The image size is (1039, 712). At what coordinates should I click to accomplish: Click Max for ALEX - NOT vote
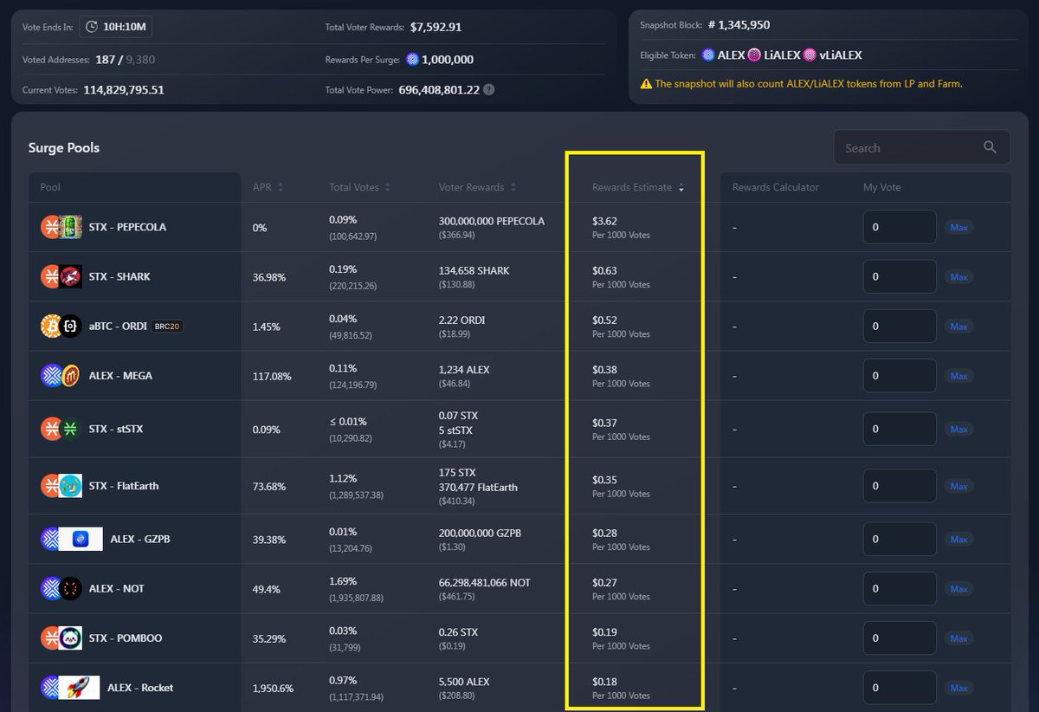tap(958, 589)
